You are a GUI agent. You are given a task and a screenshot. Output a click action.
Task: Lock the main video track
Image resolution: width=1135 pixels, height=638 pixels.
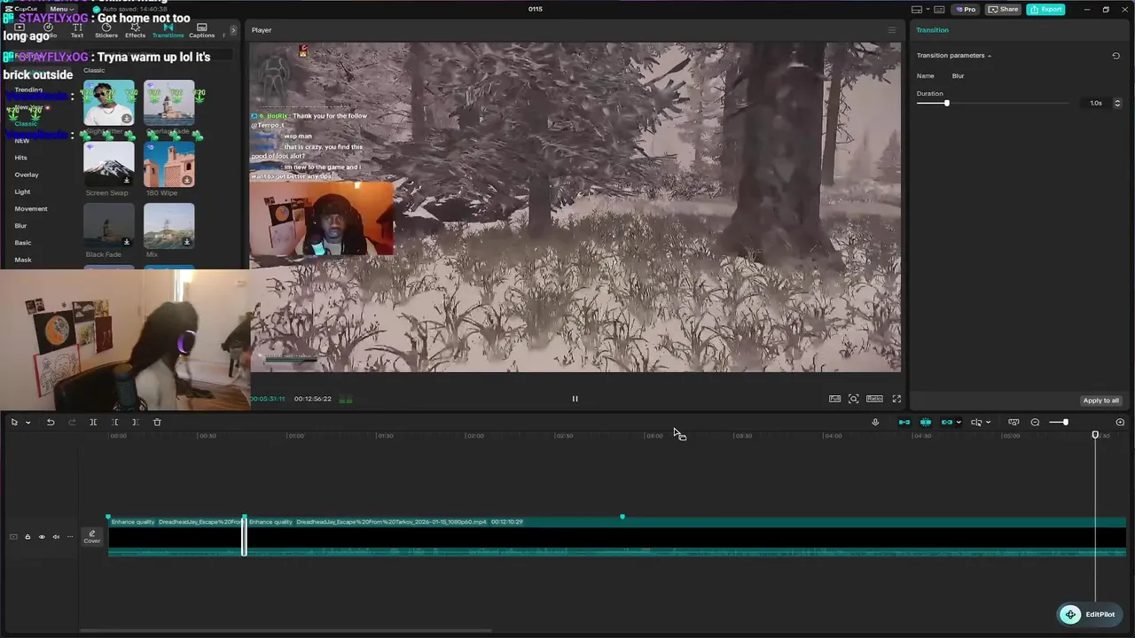(27, 537)
